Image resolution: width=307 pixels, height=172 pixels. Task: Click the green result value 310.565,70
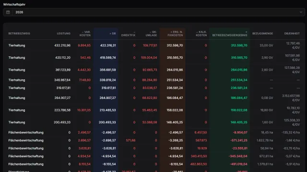[x=239, y=58]
